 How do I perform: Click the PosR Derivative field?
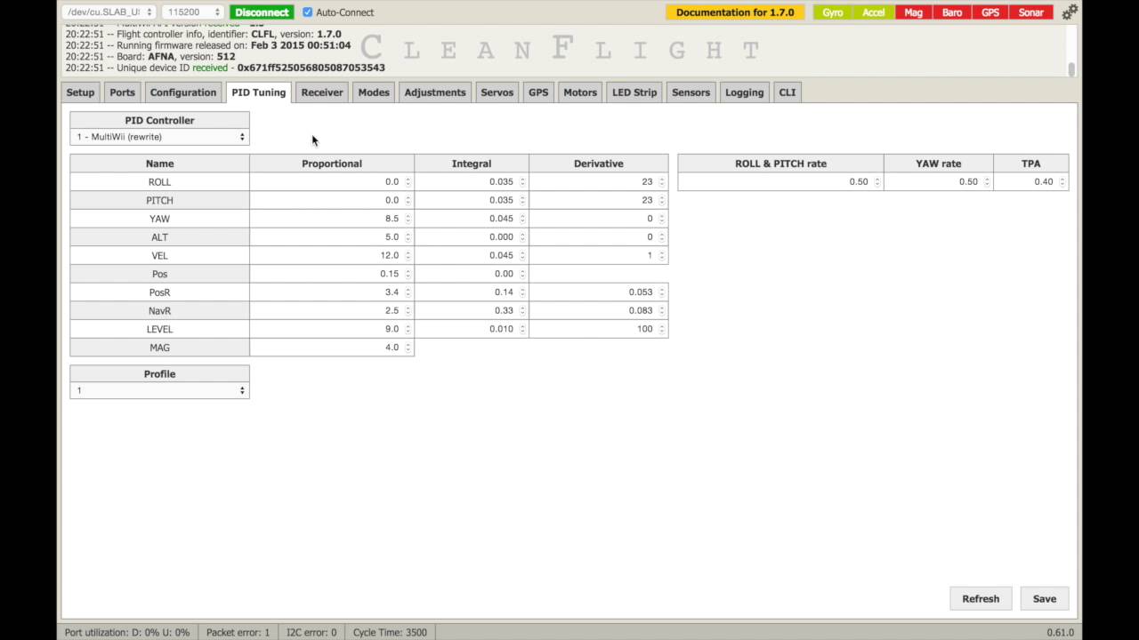pyautogui.click(x=599, y=292)
